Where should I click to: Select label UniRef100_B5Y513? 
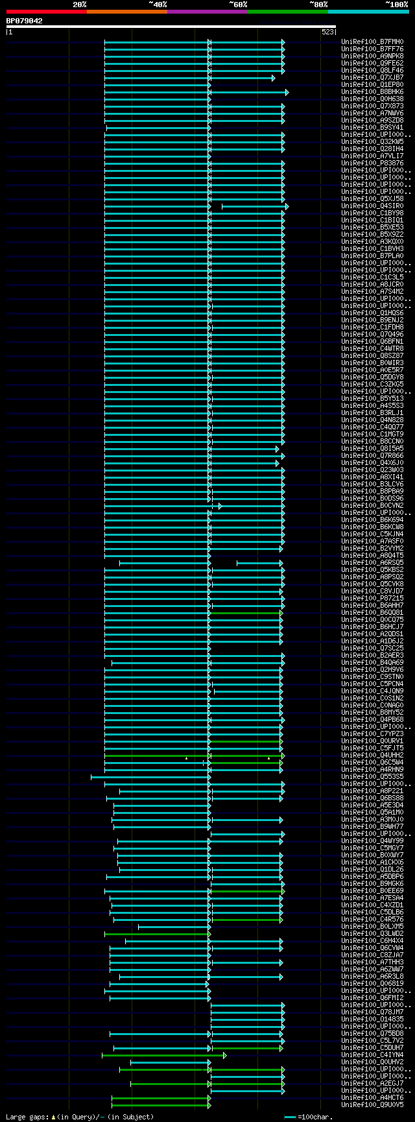click(372, 399)
